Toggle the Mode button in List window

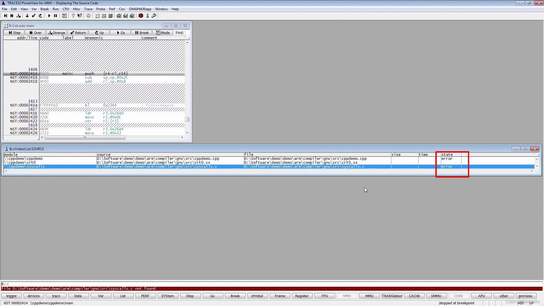tap(163, 33)
